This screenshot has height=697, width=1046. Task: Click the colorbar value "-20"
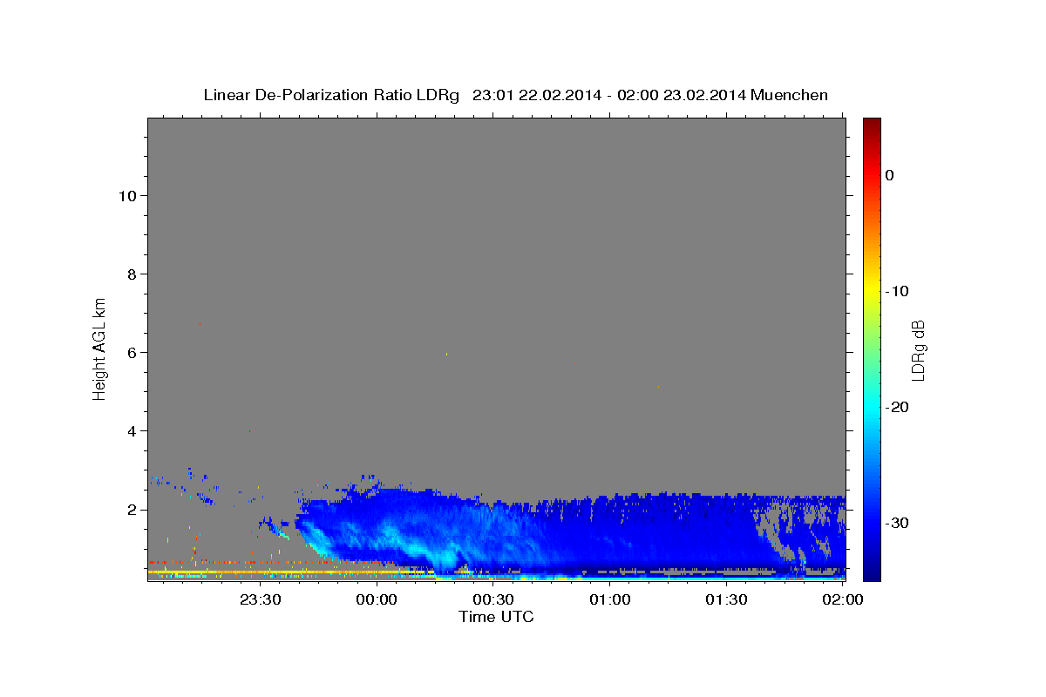pos(897,407)
